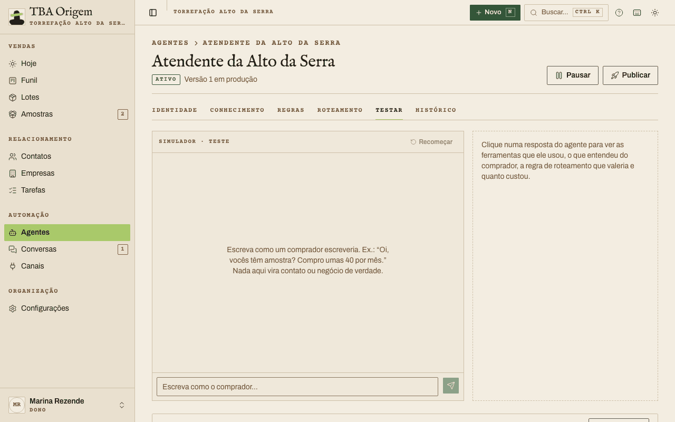This screenshot has width=675, height=422.
Task: Switch to Identidade tab
Action: point(175,110)
